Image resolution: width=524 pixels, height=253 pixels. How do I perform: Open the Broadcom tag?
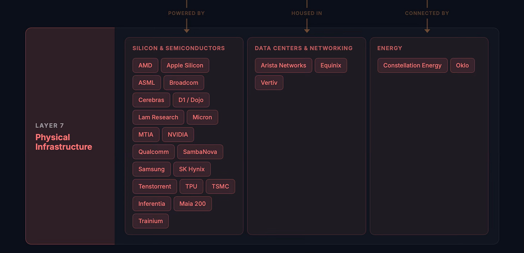[x=184, y=83]
